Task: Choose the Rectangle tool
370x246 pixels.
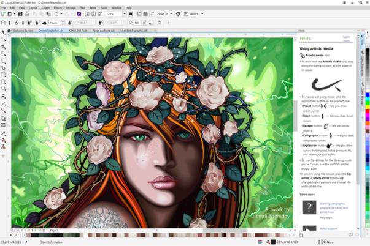Action: tap(4, 74)
